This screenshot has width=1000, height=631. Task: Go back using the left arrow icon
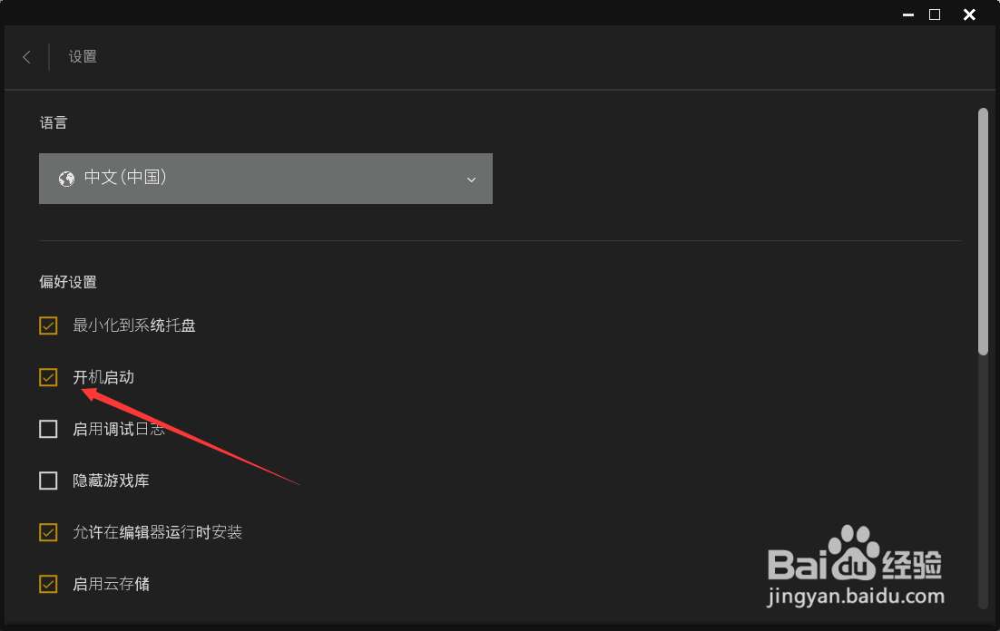tap(26, 57)
